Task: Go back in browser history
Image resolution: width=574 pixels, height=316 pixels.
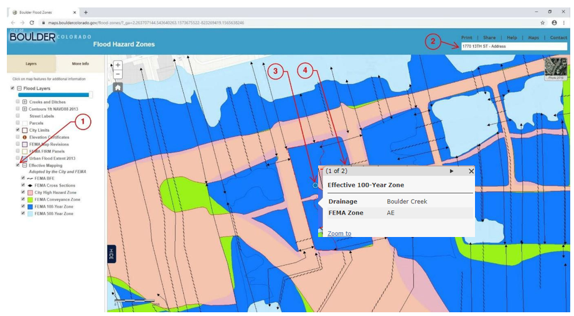Action: 13,22
